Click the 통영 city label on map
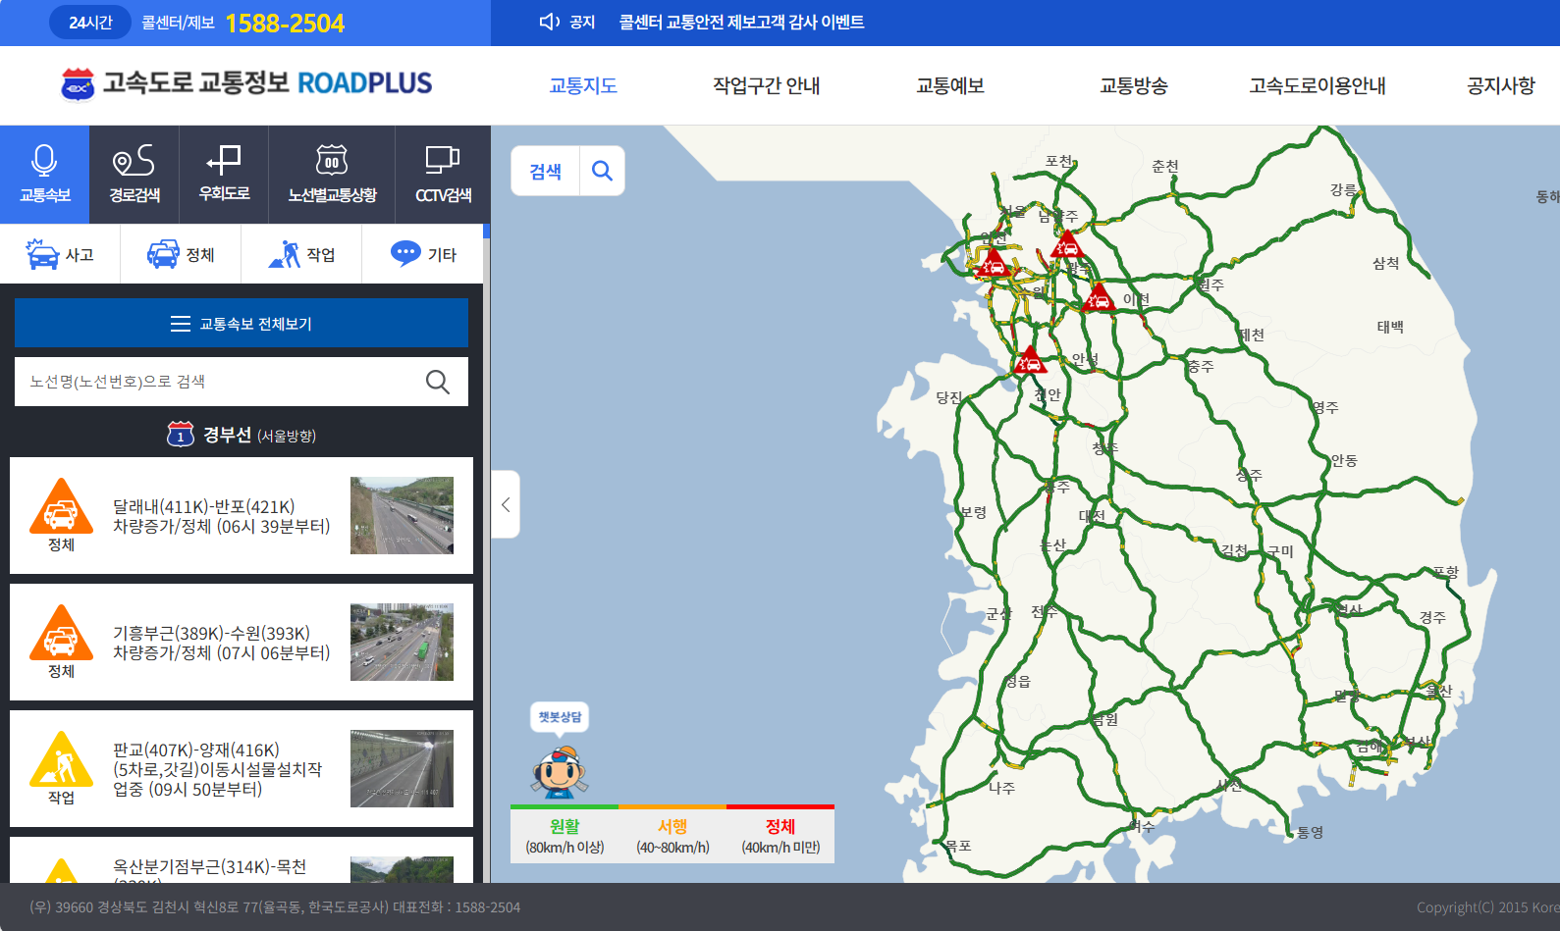The height and width of the screenshot is (931, 1560). (x=1310, y=832)
